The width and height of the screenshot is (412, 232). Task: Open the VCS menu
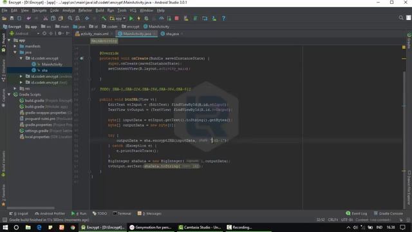point(133,10)
